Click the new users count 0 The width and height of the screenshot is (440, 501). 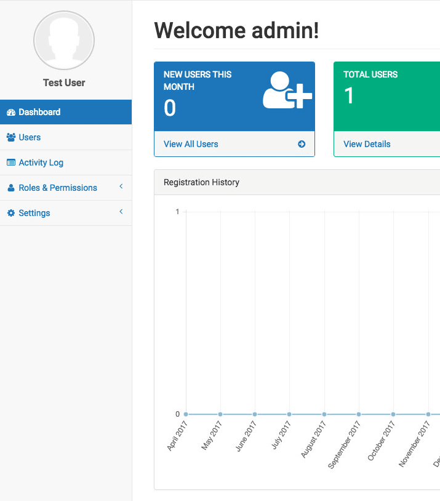(170, 108)
